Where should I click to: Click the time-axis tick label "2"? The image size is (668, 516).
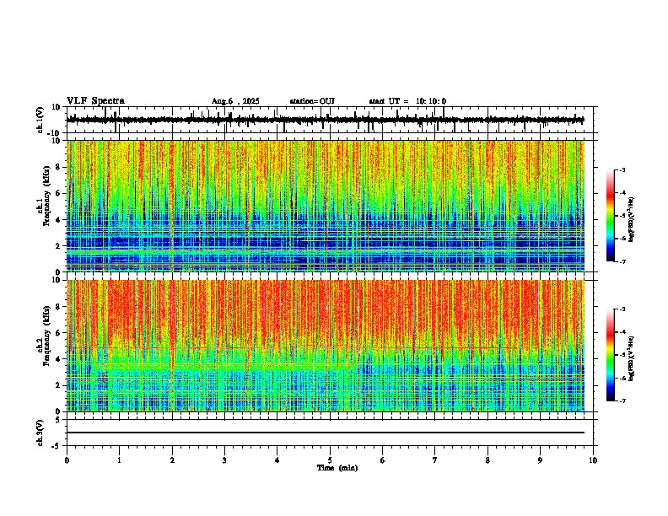(x=172, y=460)
